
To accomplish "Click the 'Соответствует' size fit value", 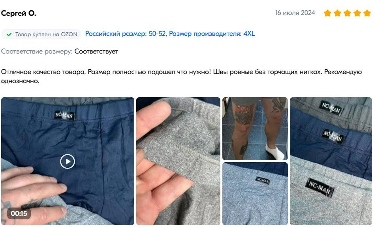I will click(x=96, y=51).
